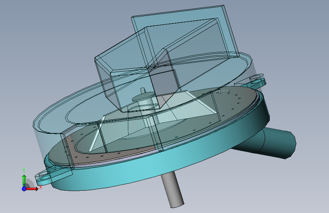The width and height of the screenshot is (329, 213).
Task: Click the red X axis arrow of the triad
Action: pyautogui.click(x=32, y=189)
